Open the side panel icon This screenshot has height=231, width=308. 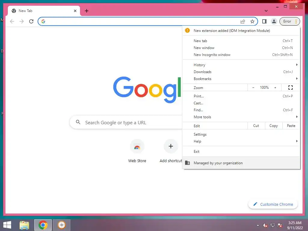click(264, 21)
